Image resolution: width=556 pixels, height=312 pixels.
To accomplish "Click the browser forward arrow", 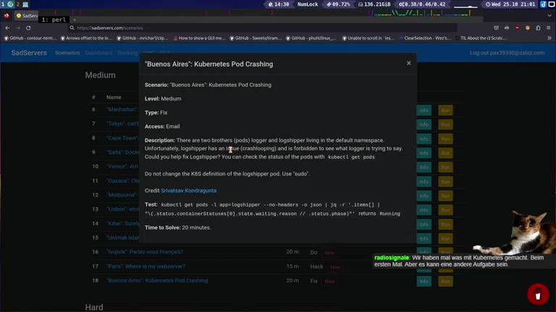I will tap(17, 27).
